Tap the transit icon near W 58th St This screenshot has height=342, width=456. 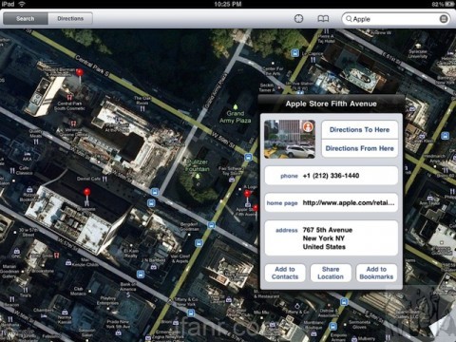pyautogui.click(x=248, y=157)
